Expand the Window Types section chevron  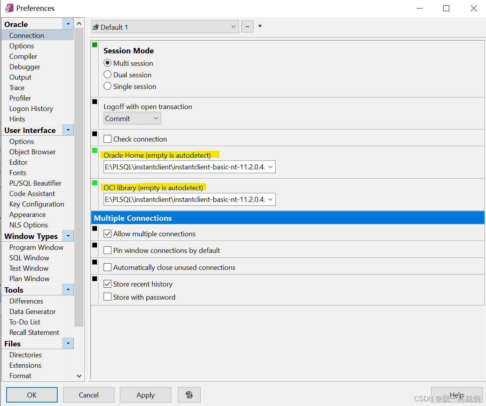(68, 235)
